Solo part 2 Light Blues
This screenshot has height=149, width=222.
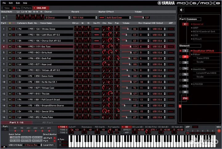tap(14, 35)
